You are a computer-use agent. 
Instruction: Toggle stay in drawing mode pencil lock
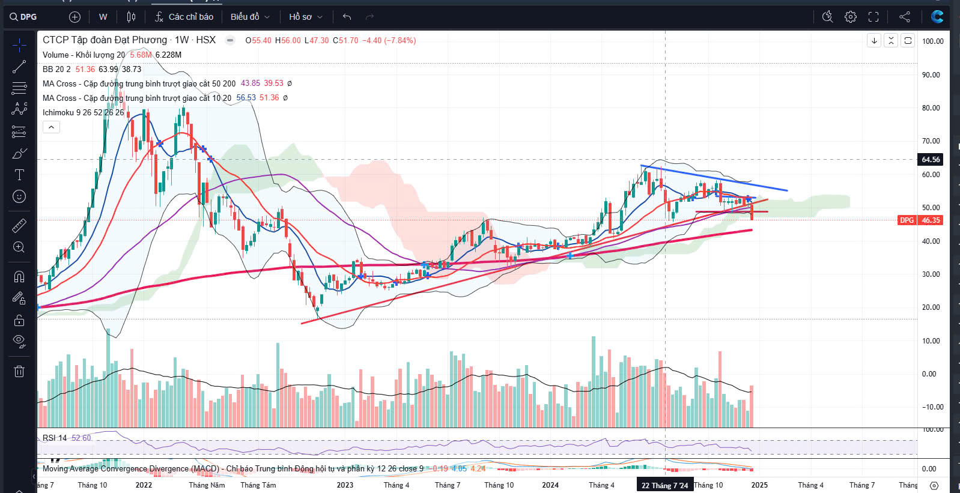(19, 298)
